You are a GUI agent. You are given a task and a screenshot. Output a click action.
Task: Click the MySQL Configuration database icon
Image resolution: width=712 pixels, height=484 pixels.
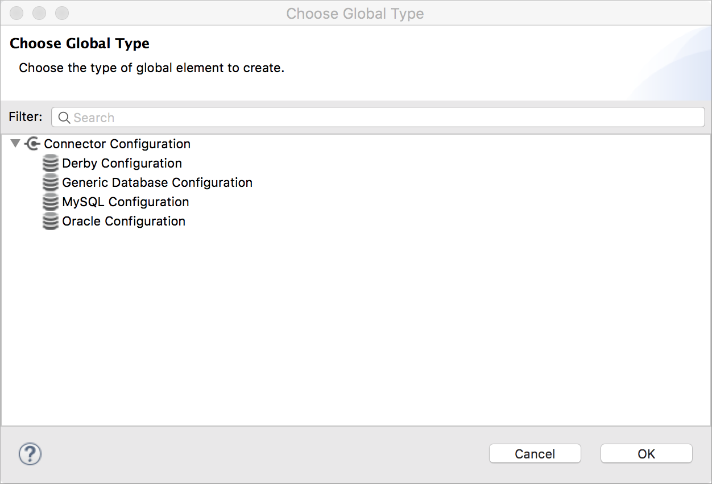(50, 202)
